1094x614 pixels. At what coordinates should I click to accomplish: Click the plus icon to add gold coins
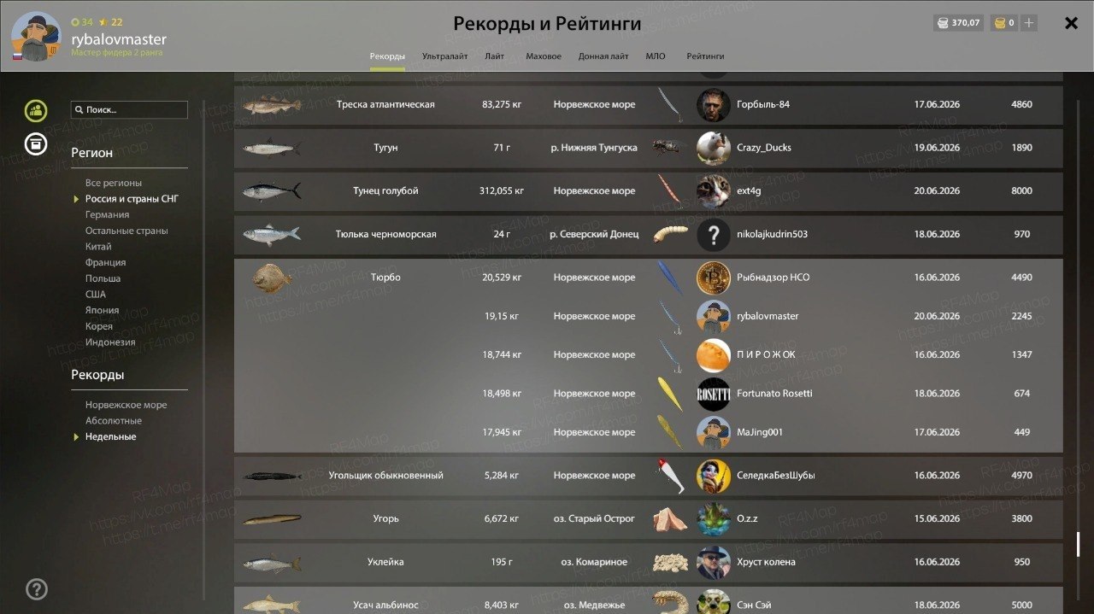(x=1029, y=23)
